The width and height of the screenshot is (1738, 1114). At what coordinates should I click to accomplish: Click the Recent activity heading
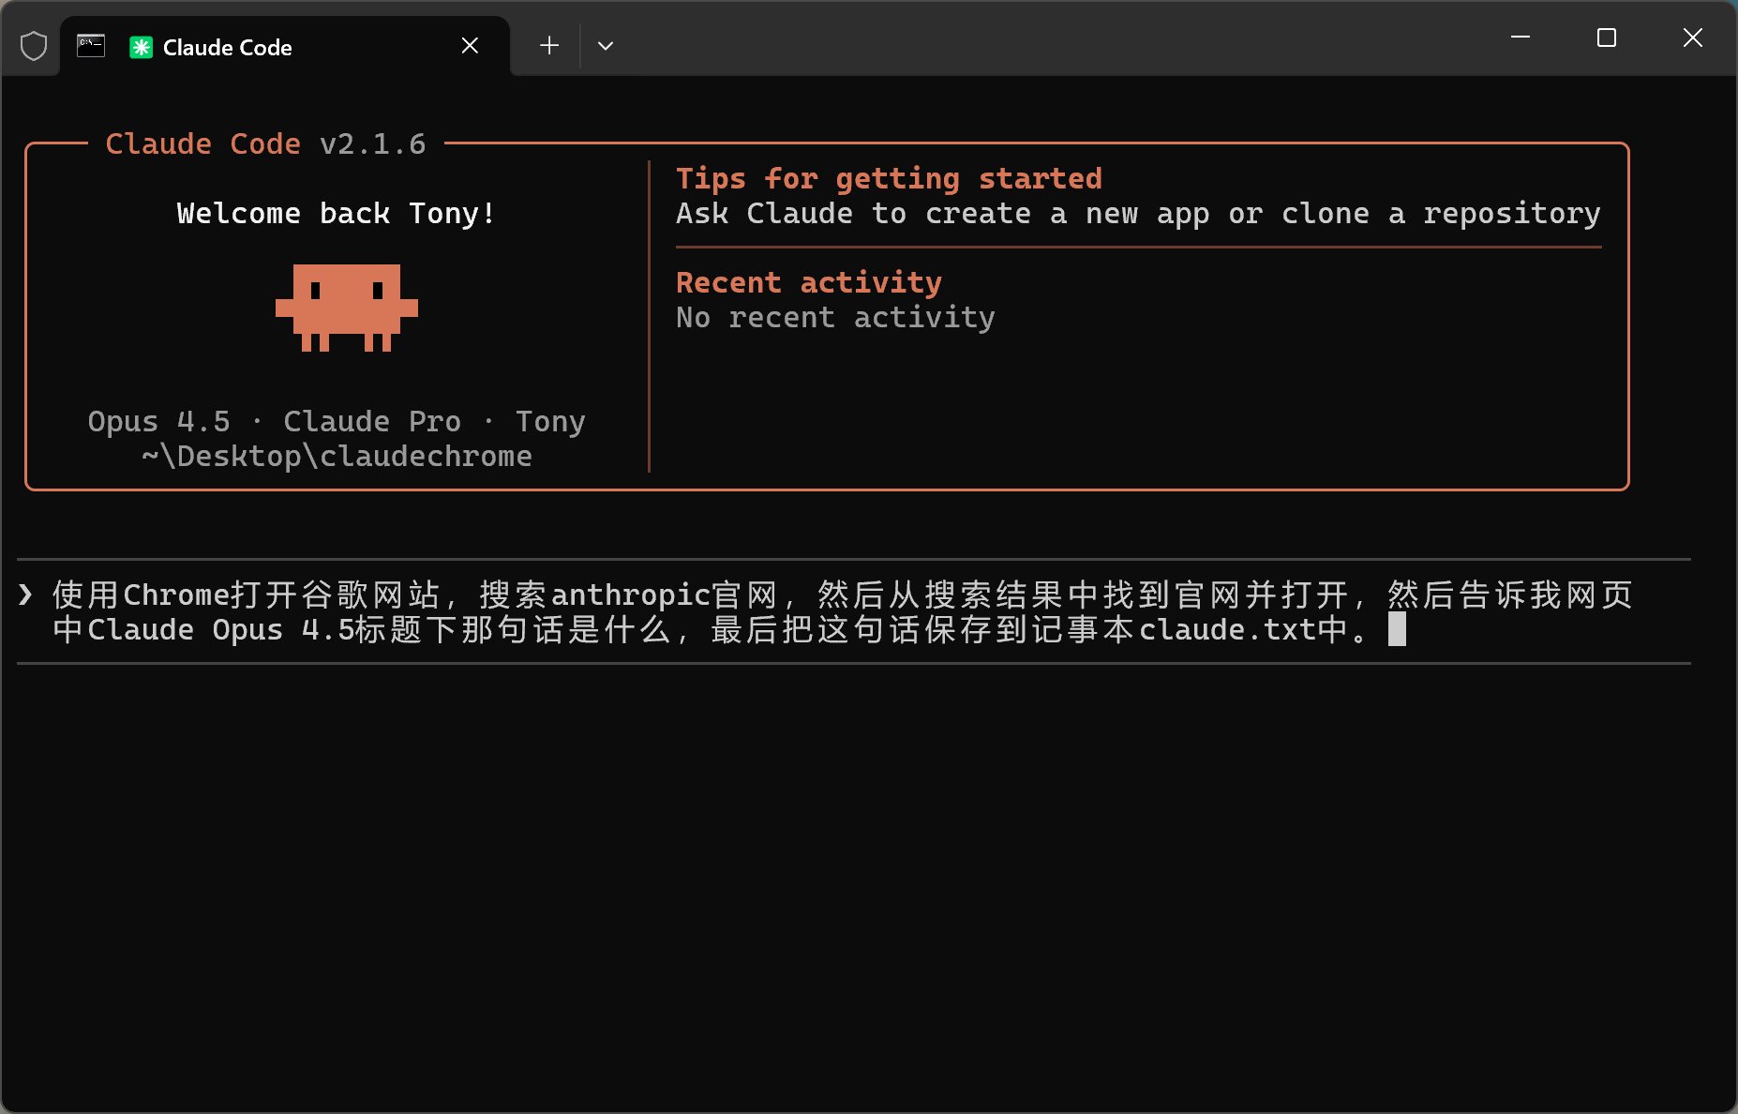(808, 282)
